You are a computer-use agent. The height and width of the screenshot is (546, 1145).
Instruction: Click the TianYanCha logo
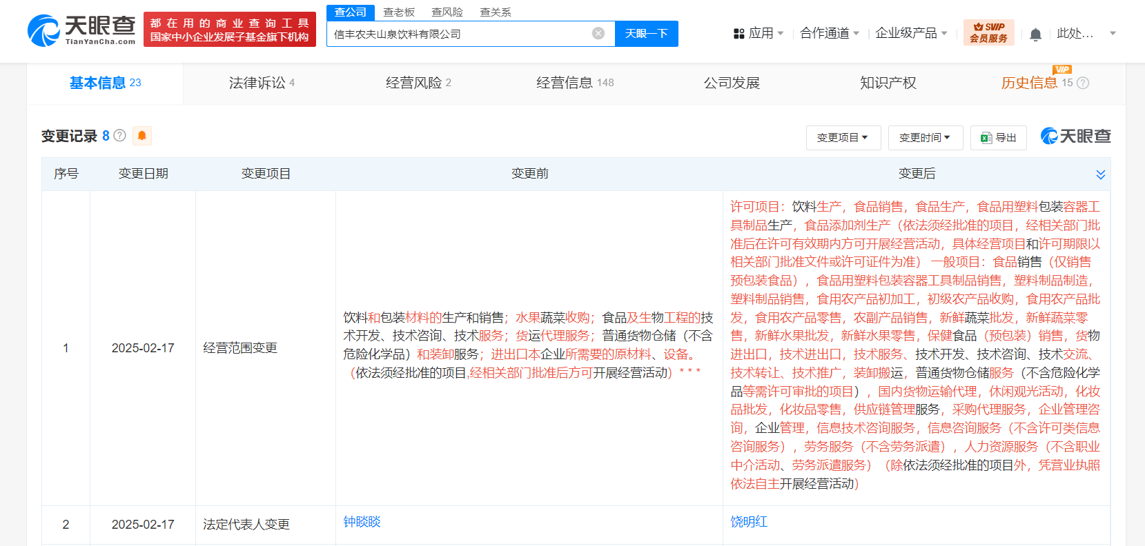point(81,30)
